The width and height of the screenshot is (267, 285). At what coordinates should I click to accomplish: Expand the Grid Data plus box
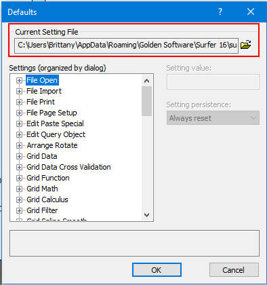pyautogui.click(x=19, y=156)
